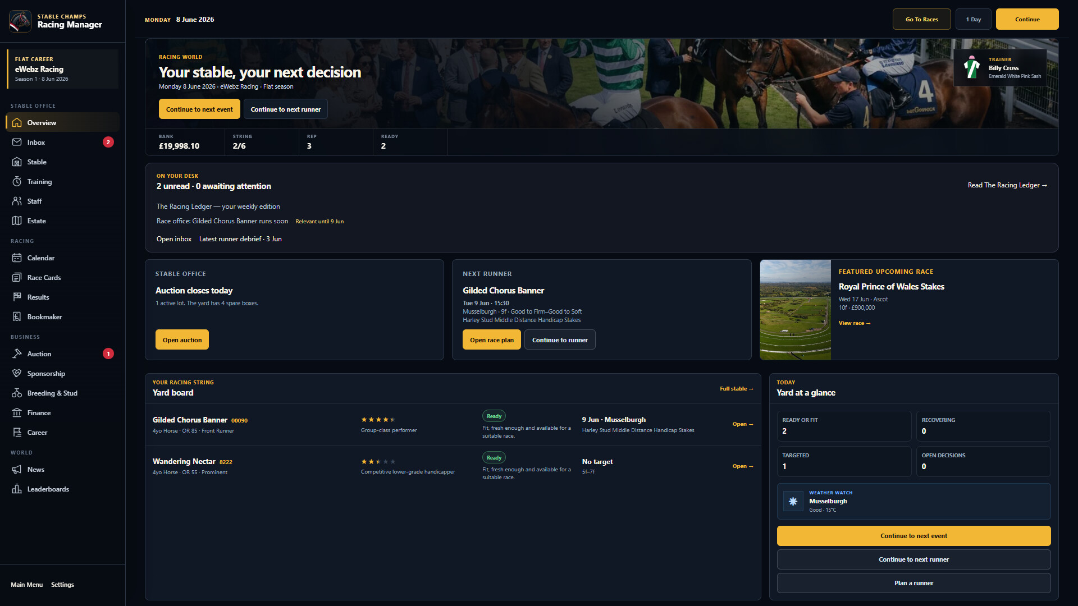
Task: Open the Race Cards icon
Action: pyautogui.click(x=17, y=277)
